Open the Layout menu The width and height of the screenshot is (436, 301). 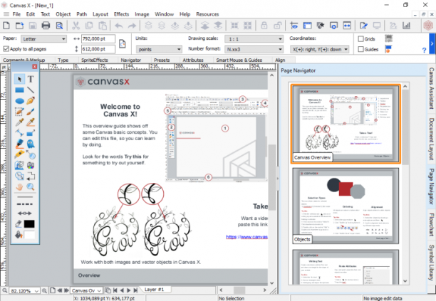[x=100, y=14]
